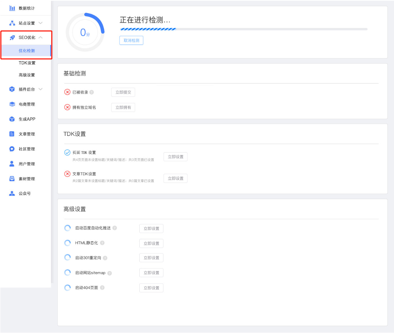394x333 pixels.
Task: Click the 生成APP cube icon
Action: [12, 119]
